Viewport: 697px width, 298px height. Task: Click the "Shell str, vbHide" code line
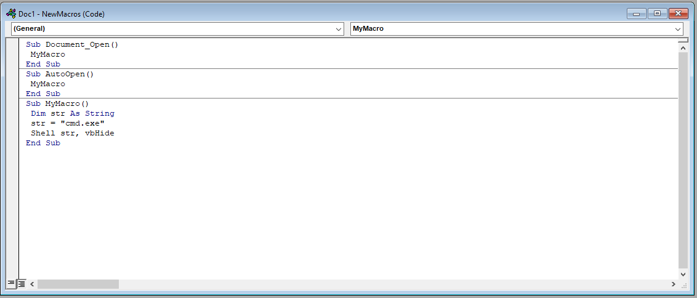click(x=73, y=133)
